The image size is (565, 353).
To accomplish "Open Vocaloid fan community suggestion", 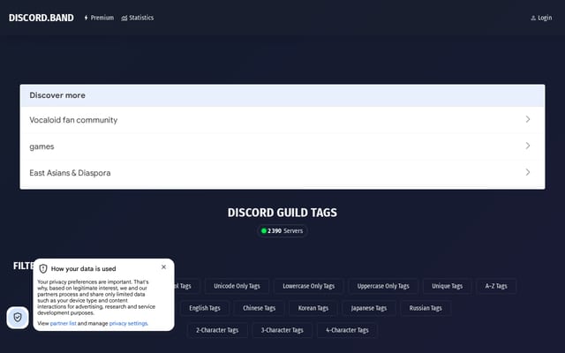I will pos(282,120).
